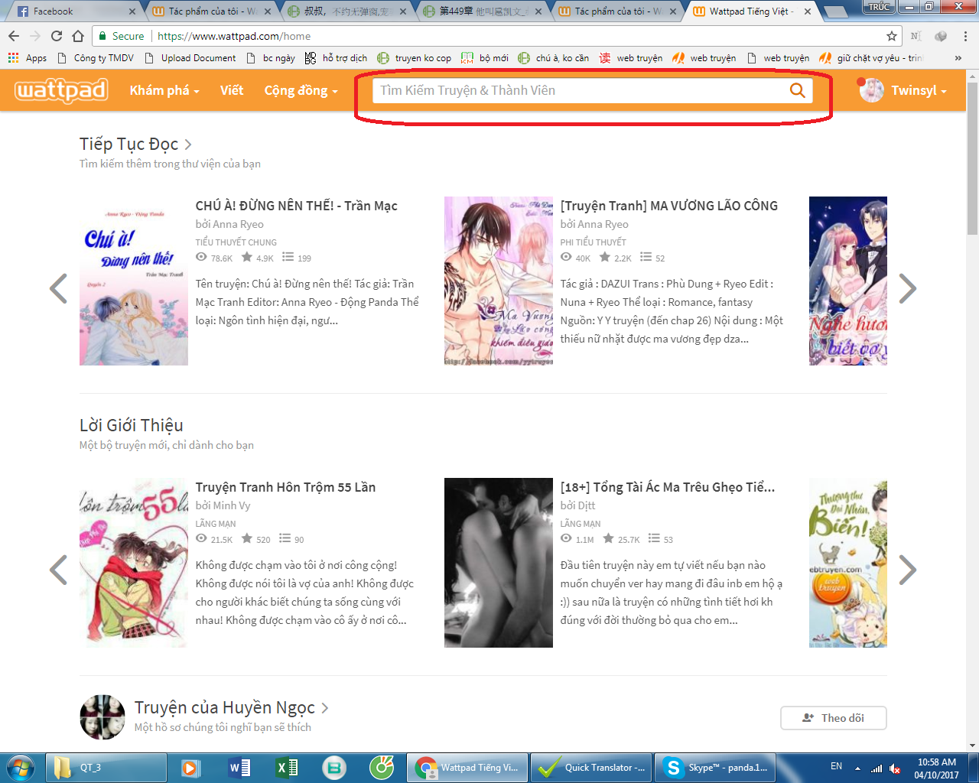
Task: Click the orange search magnifier icon
Action: (x=797, y=90)
